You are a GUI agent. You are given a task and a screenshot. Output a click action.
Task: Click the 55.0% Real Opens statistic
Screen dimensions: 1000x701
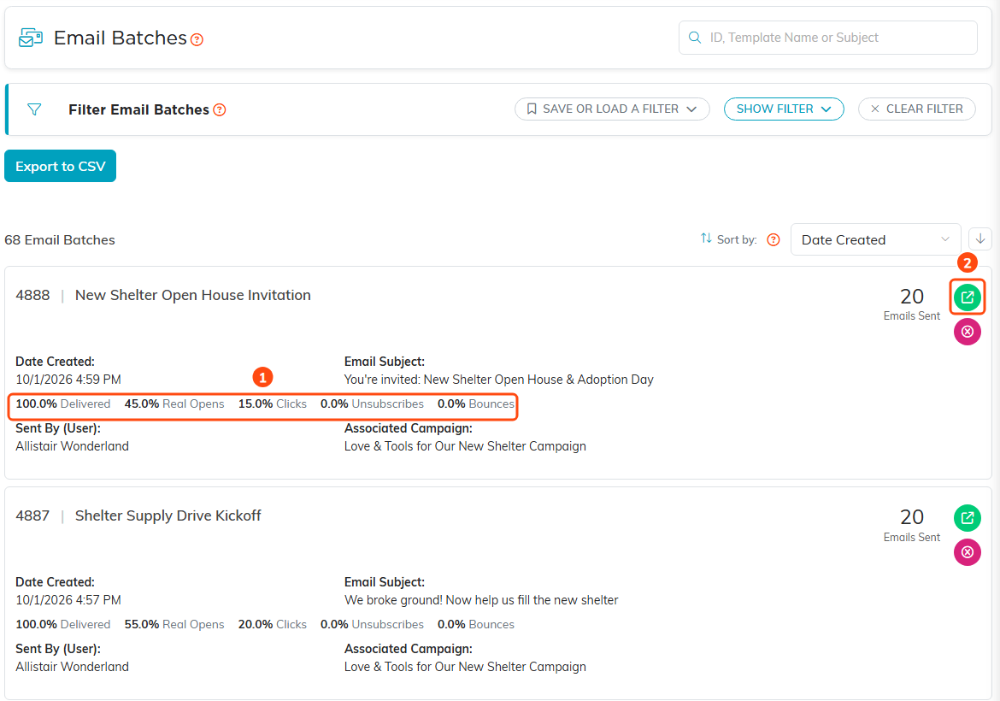pyautogui.click(x=174, y=624)
